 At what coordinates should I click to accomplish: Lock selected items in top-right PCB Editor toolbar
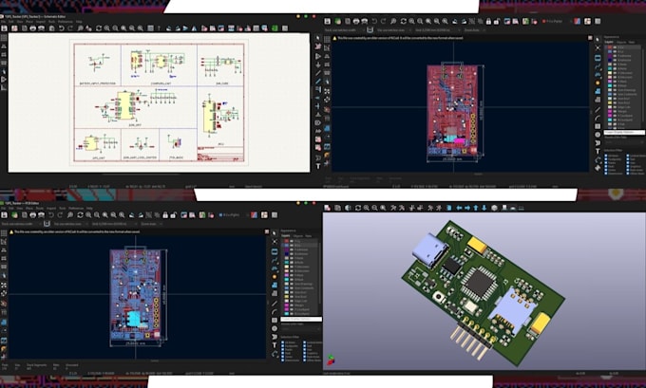coord(488,21)
